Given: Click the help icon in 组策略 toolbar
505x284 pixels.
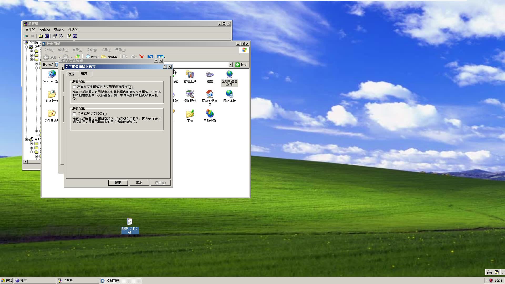Looking at the screenshot, I should pos(69,36).
